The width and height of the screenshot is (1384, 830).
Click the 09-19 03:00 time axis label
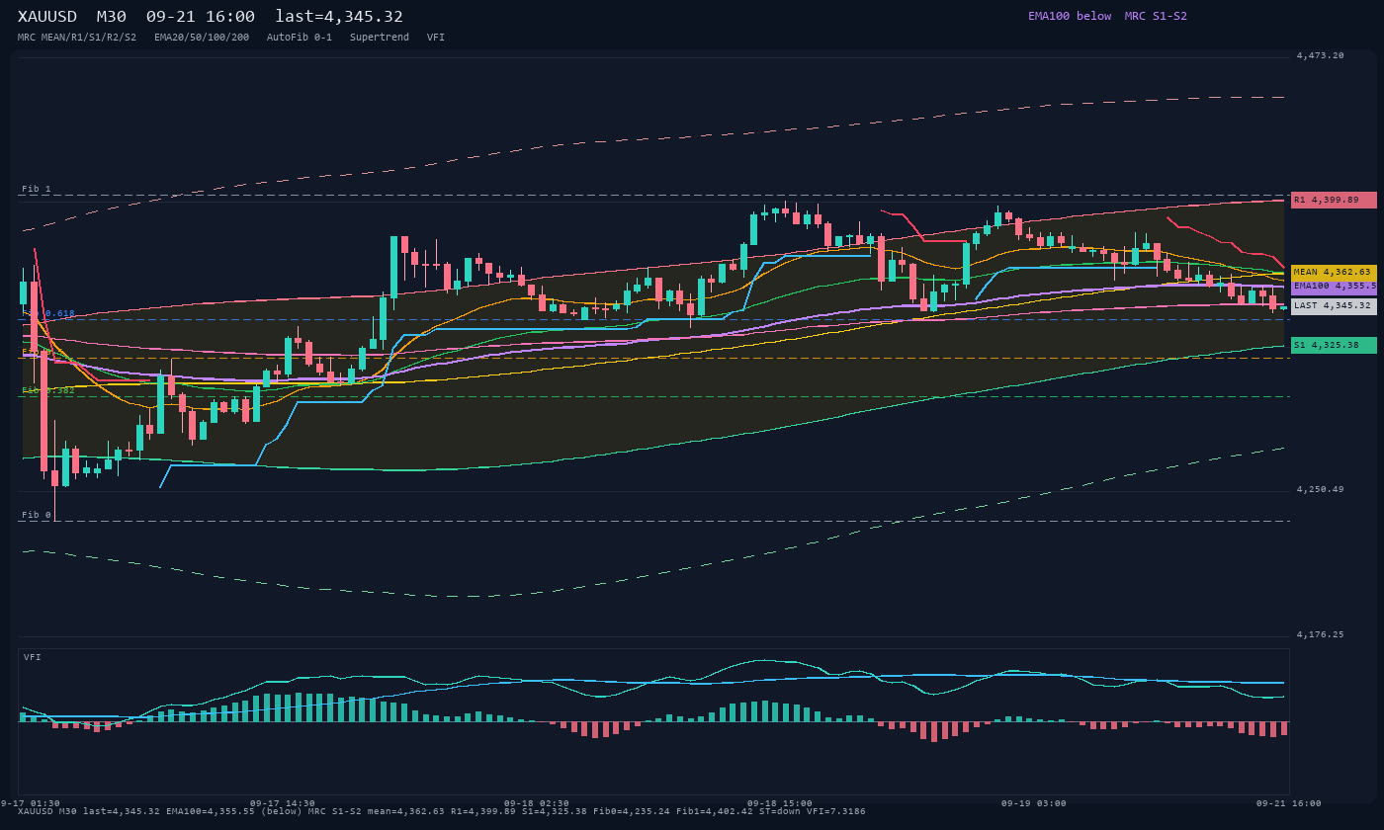[x=1034, y=803]
